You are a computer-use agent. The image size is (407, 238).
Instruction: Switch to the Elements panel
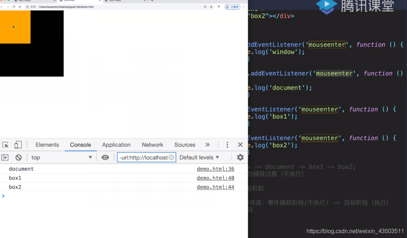[47, 145]
